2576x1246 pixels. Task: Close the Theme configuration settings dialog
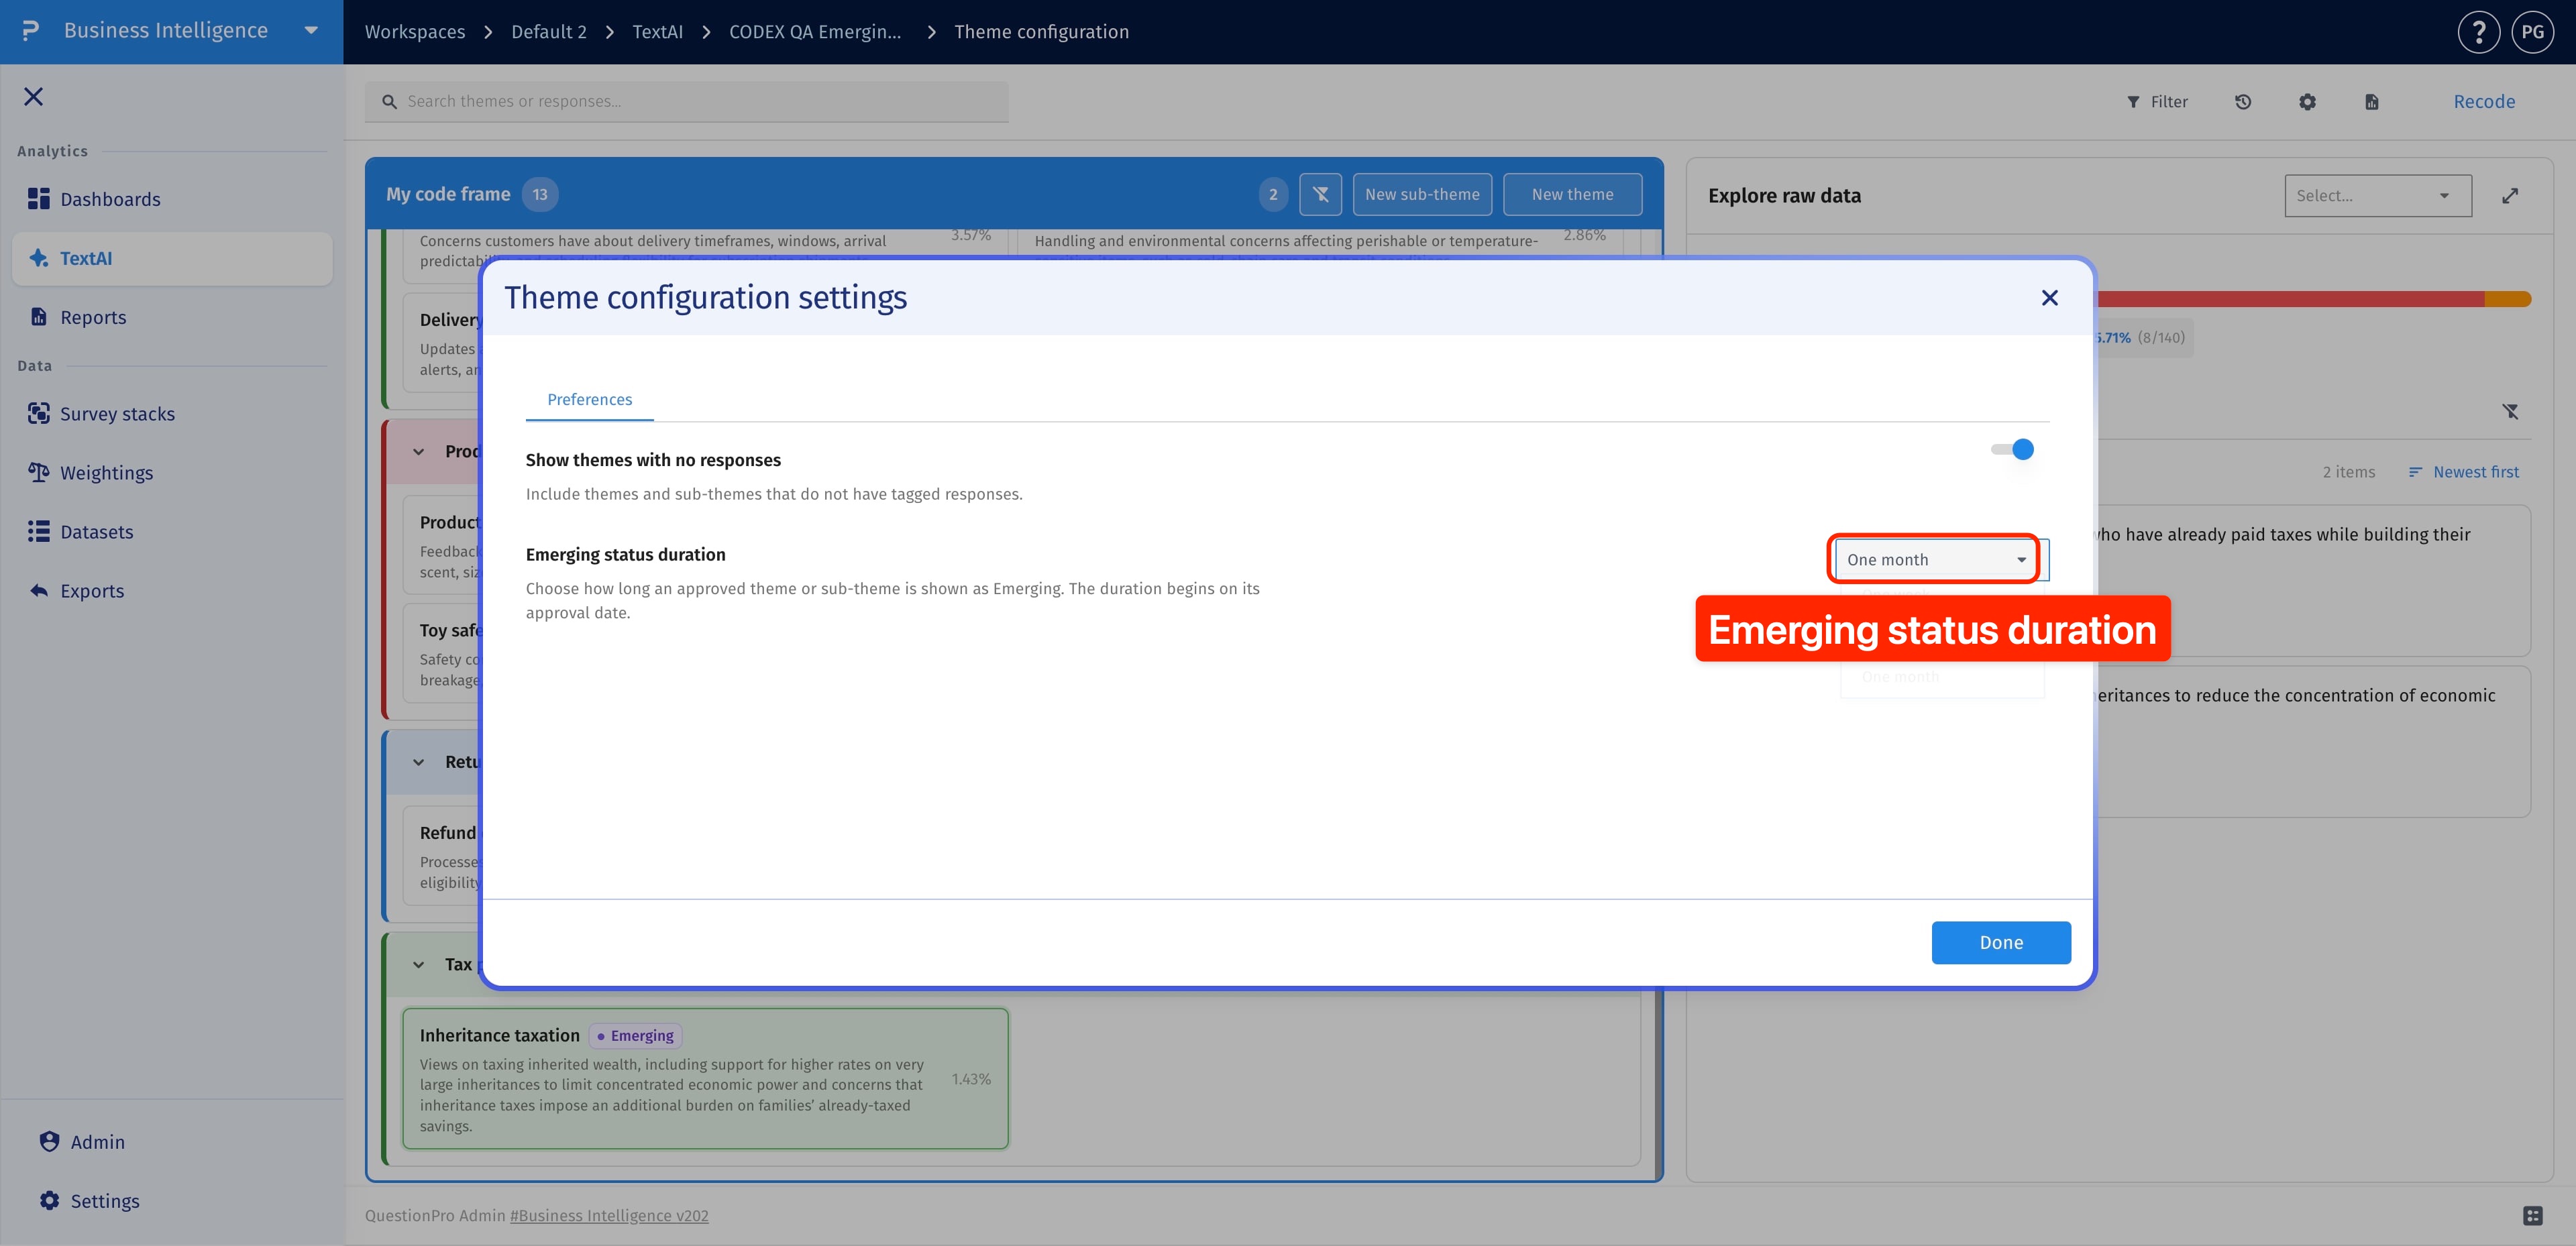tap(2049, 298)
